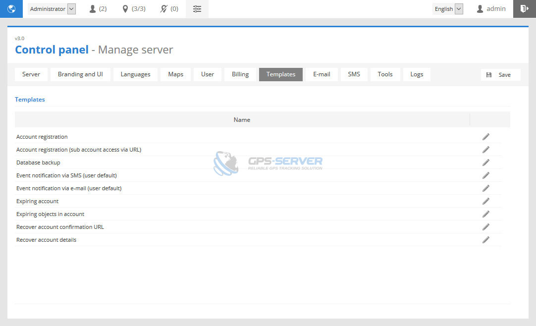The image size is (536, 326).
Task: Select the Logs tab
Action: 417,74
